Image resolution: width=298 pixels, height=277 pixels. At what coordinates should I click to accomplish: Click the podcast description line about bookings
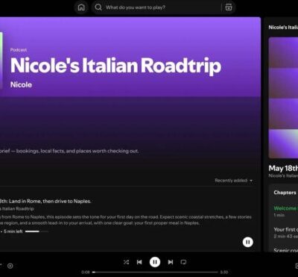click(x=69, y=151)
